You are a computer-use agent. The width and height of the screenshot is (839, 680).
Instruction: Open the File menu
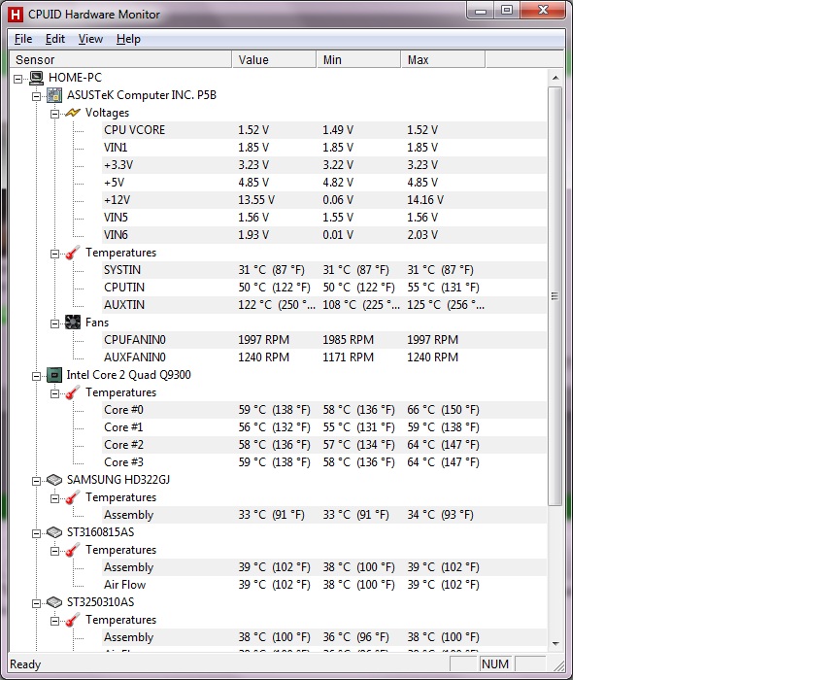coord(23,39)
